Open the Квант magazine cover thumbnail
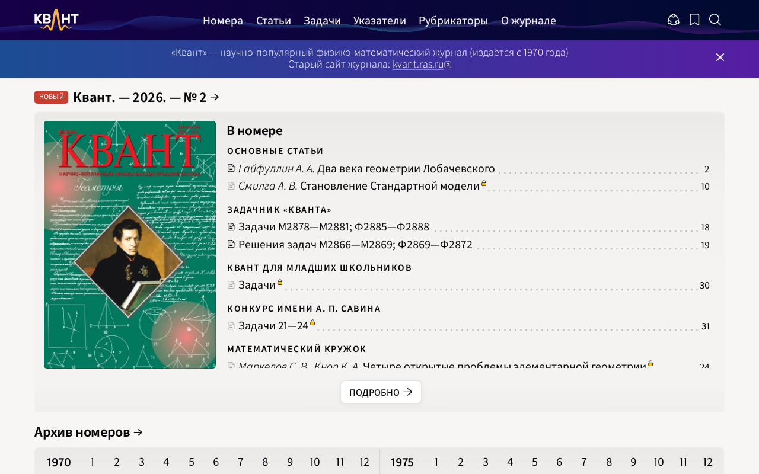Image resolution: width=759 pixels, height=474 pixels. pos(130,245)
